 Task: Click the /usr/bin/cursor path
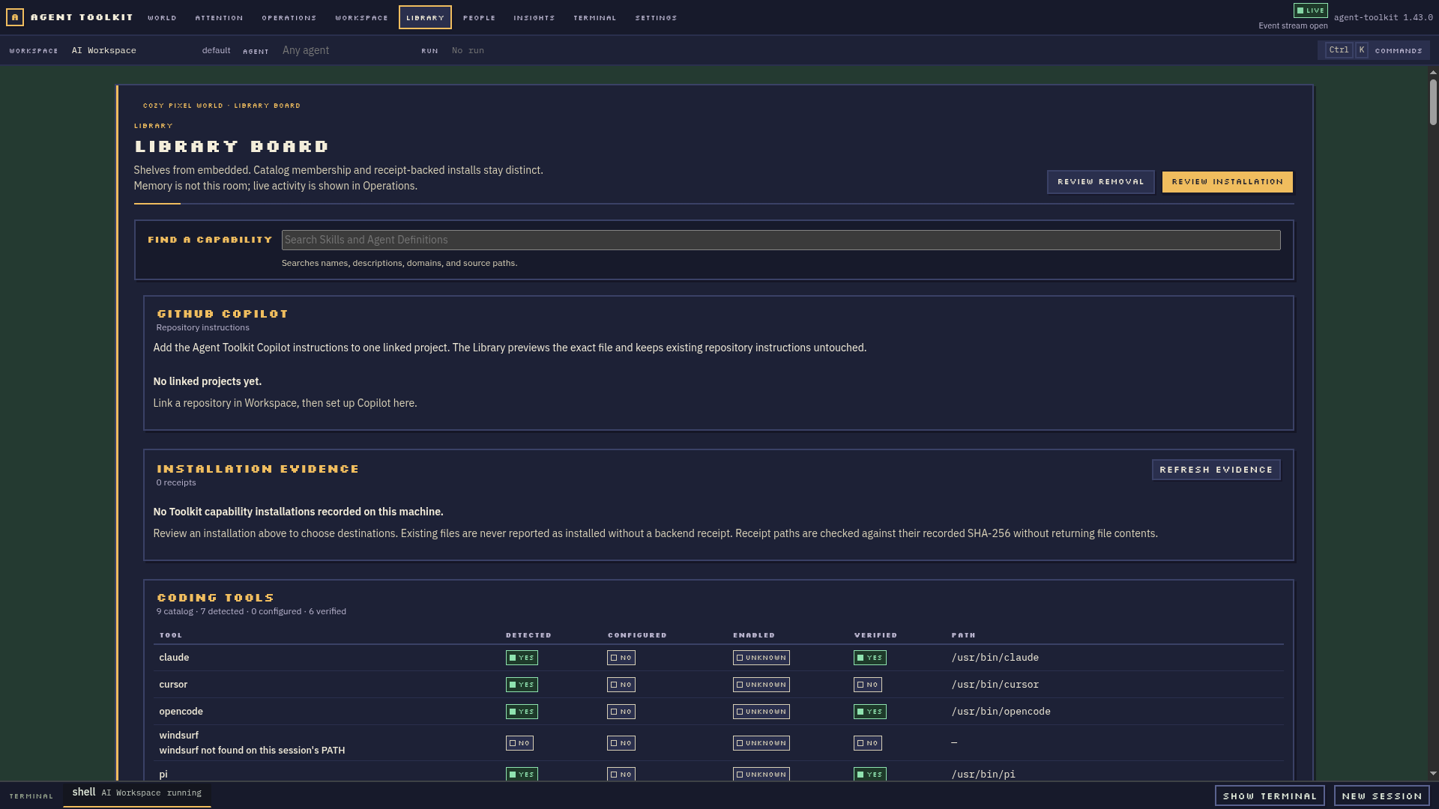coord(995,685)
